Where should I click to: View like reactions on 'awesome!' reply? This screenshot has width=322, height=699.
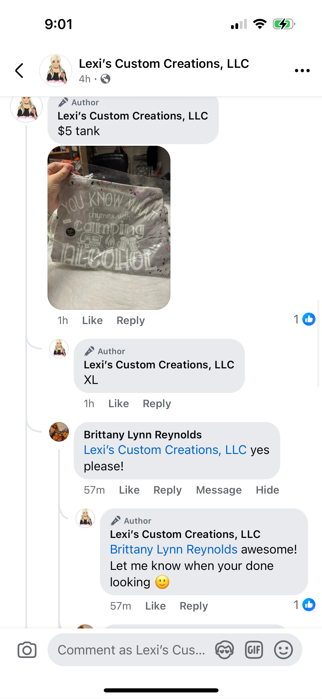(304, 605)
